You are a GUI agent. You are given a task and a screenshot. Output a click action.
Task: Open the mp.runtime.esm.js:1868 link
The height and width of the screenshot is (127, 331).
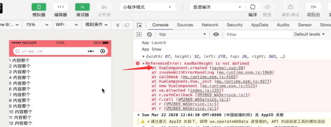click(245, 72)
